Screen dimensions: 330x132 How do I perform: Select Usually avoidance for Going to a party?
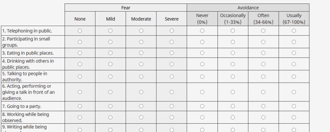coord(294,106)
